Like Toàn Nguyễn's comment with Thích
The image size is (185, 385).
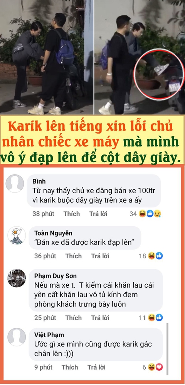click(73, 256)
